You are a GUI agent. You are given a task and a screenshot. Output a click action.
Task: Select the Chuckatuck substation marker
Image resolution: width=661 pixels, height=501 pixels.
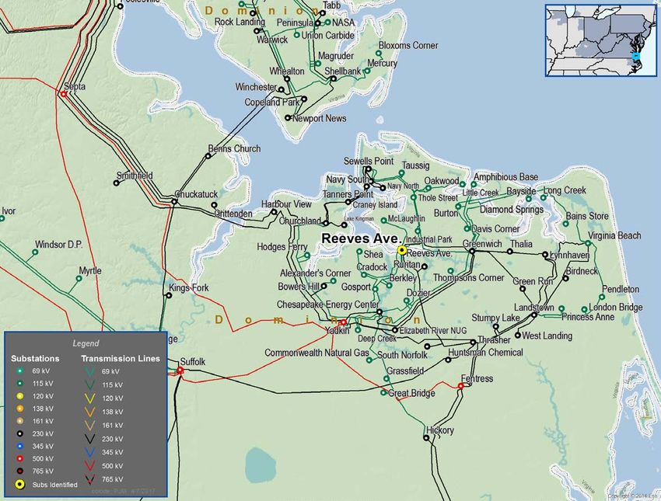tap(174, 202)
